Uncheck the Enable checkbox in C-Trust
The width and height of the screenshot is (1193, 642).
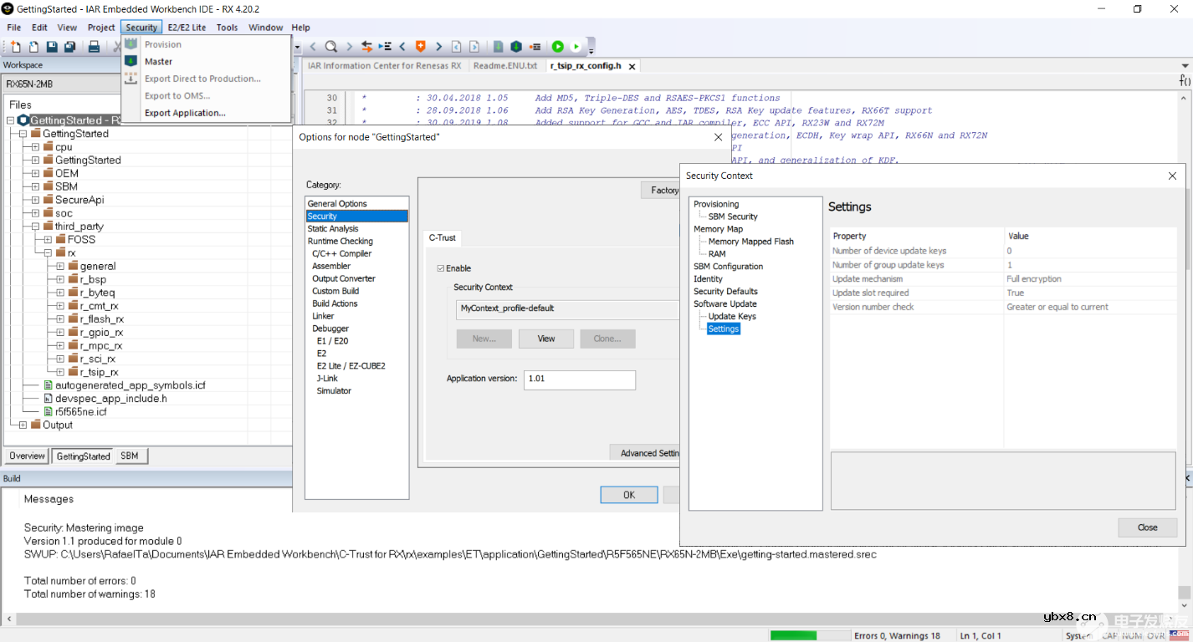point(441,268)
